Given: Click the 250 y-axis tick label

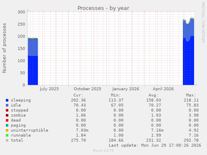Looking at the screenshot, I should 21,24.
